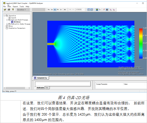The image size is (147, 123).
Task: Click the Simulation Parameters item's icon
Action: click(7, 28)
